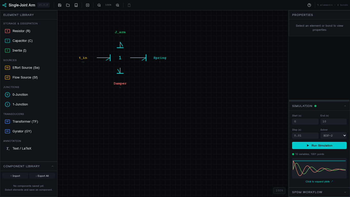Open the simulation results plot thumbnail

319,168
